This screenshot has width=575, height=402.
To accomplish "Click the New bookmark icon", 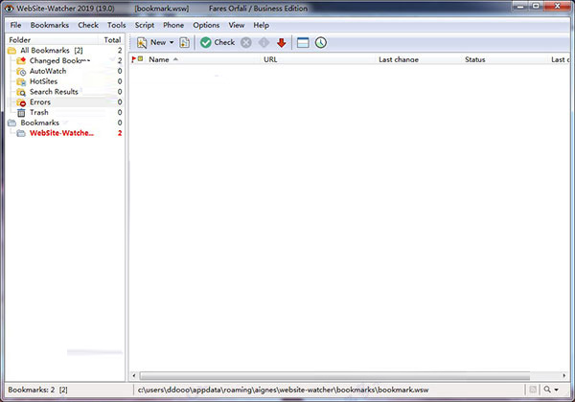I will pyautogui.click(x=142, y=43).
